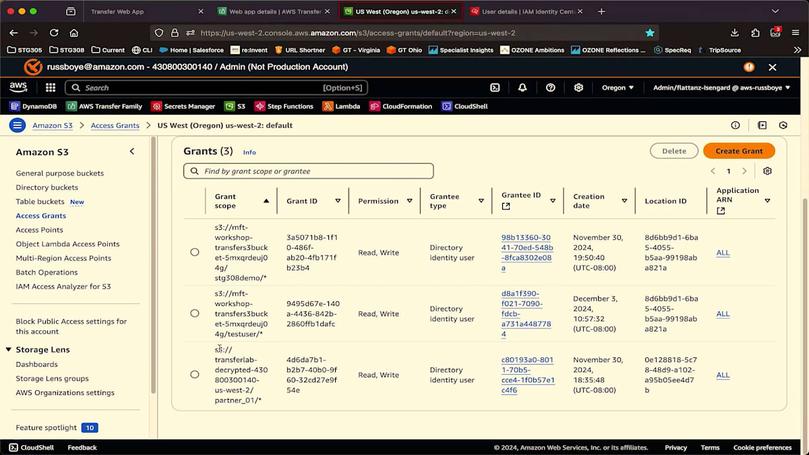Open the info panel icon in breadcrumb bar
809x455 pixels.
coord(736,125)
